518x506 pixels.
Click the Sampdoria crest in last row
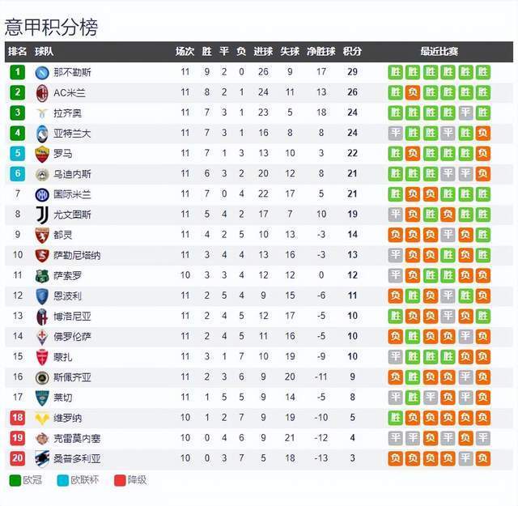pyautogui.click(x=42, y=458)
